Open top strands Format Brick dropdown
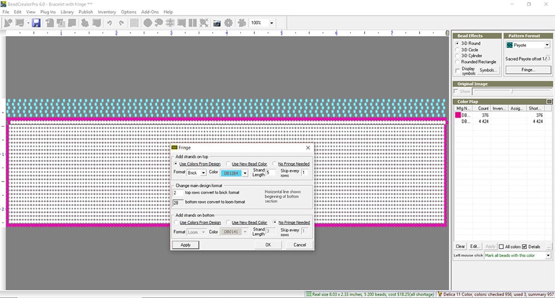The height and width of the screenshot is (298, 555). 204,173
